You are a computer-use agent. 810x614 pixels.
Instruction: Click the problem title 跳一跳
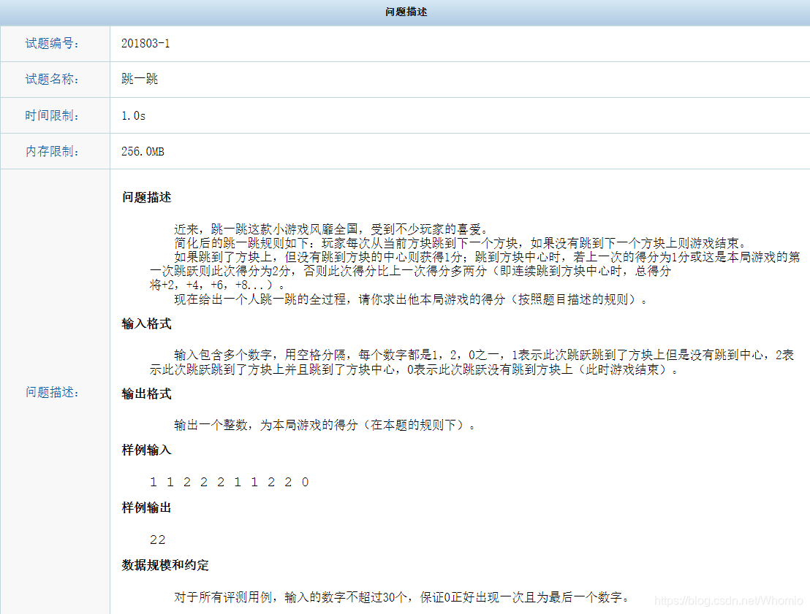click(140, 79)
